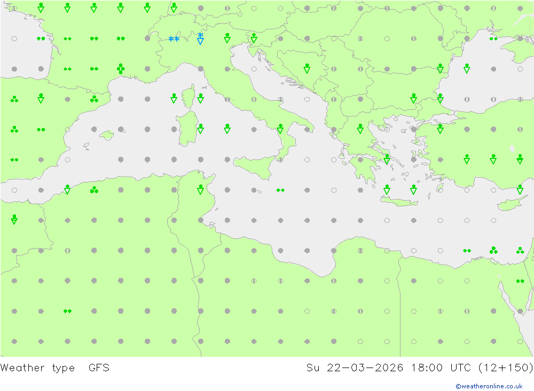534x391 pixels.
Task: Click the shower symbol in the western Black Sea
Action: pos(467,68)
